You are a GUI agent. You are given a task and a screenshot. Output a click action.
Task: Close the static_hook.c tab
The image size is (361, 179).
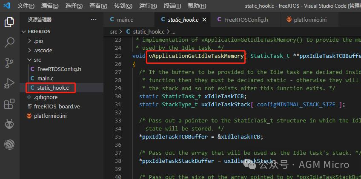tap(204, 20)
